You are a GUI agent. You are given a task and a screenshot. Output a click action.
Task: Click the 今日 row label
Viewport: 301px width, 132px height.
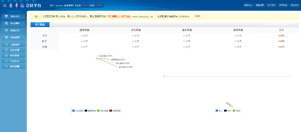44,36
